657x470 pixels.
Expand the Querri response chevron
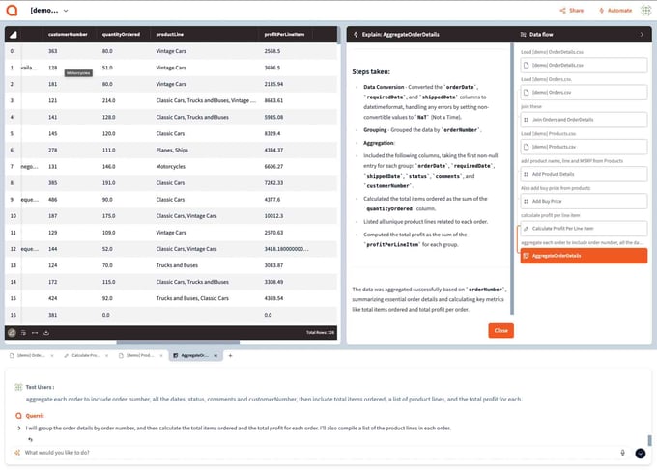click(x=18, y=427)
